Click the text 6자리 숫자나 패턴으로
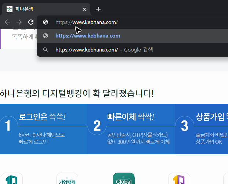The height and width of the screenshot is (184, 228). (42, 135)
